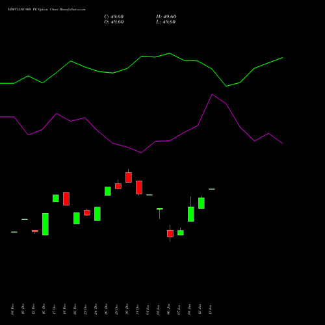Click the open value O: 49.60

tap(114, 22)
